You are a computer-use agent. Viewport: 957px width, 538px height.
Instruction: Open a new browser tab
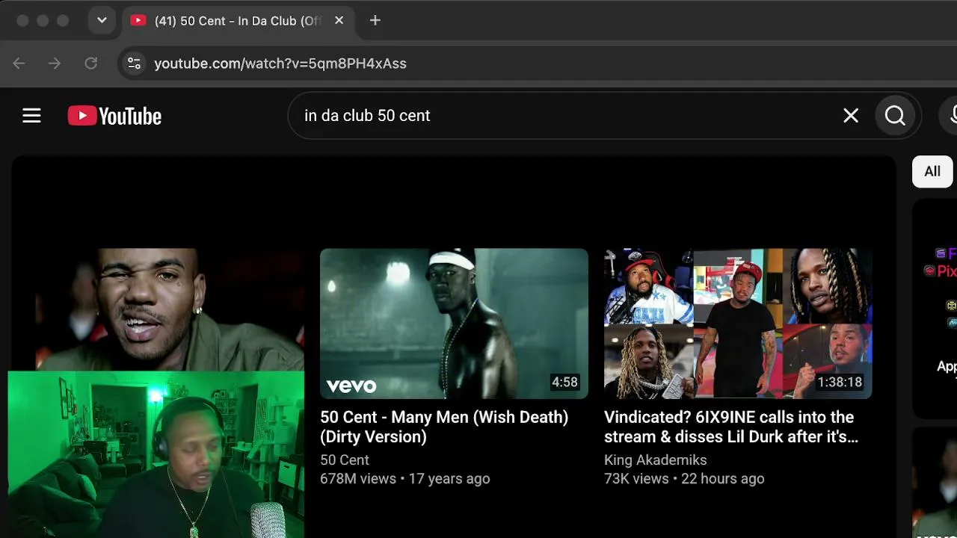(375, 20)
